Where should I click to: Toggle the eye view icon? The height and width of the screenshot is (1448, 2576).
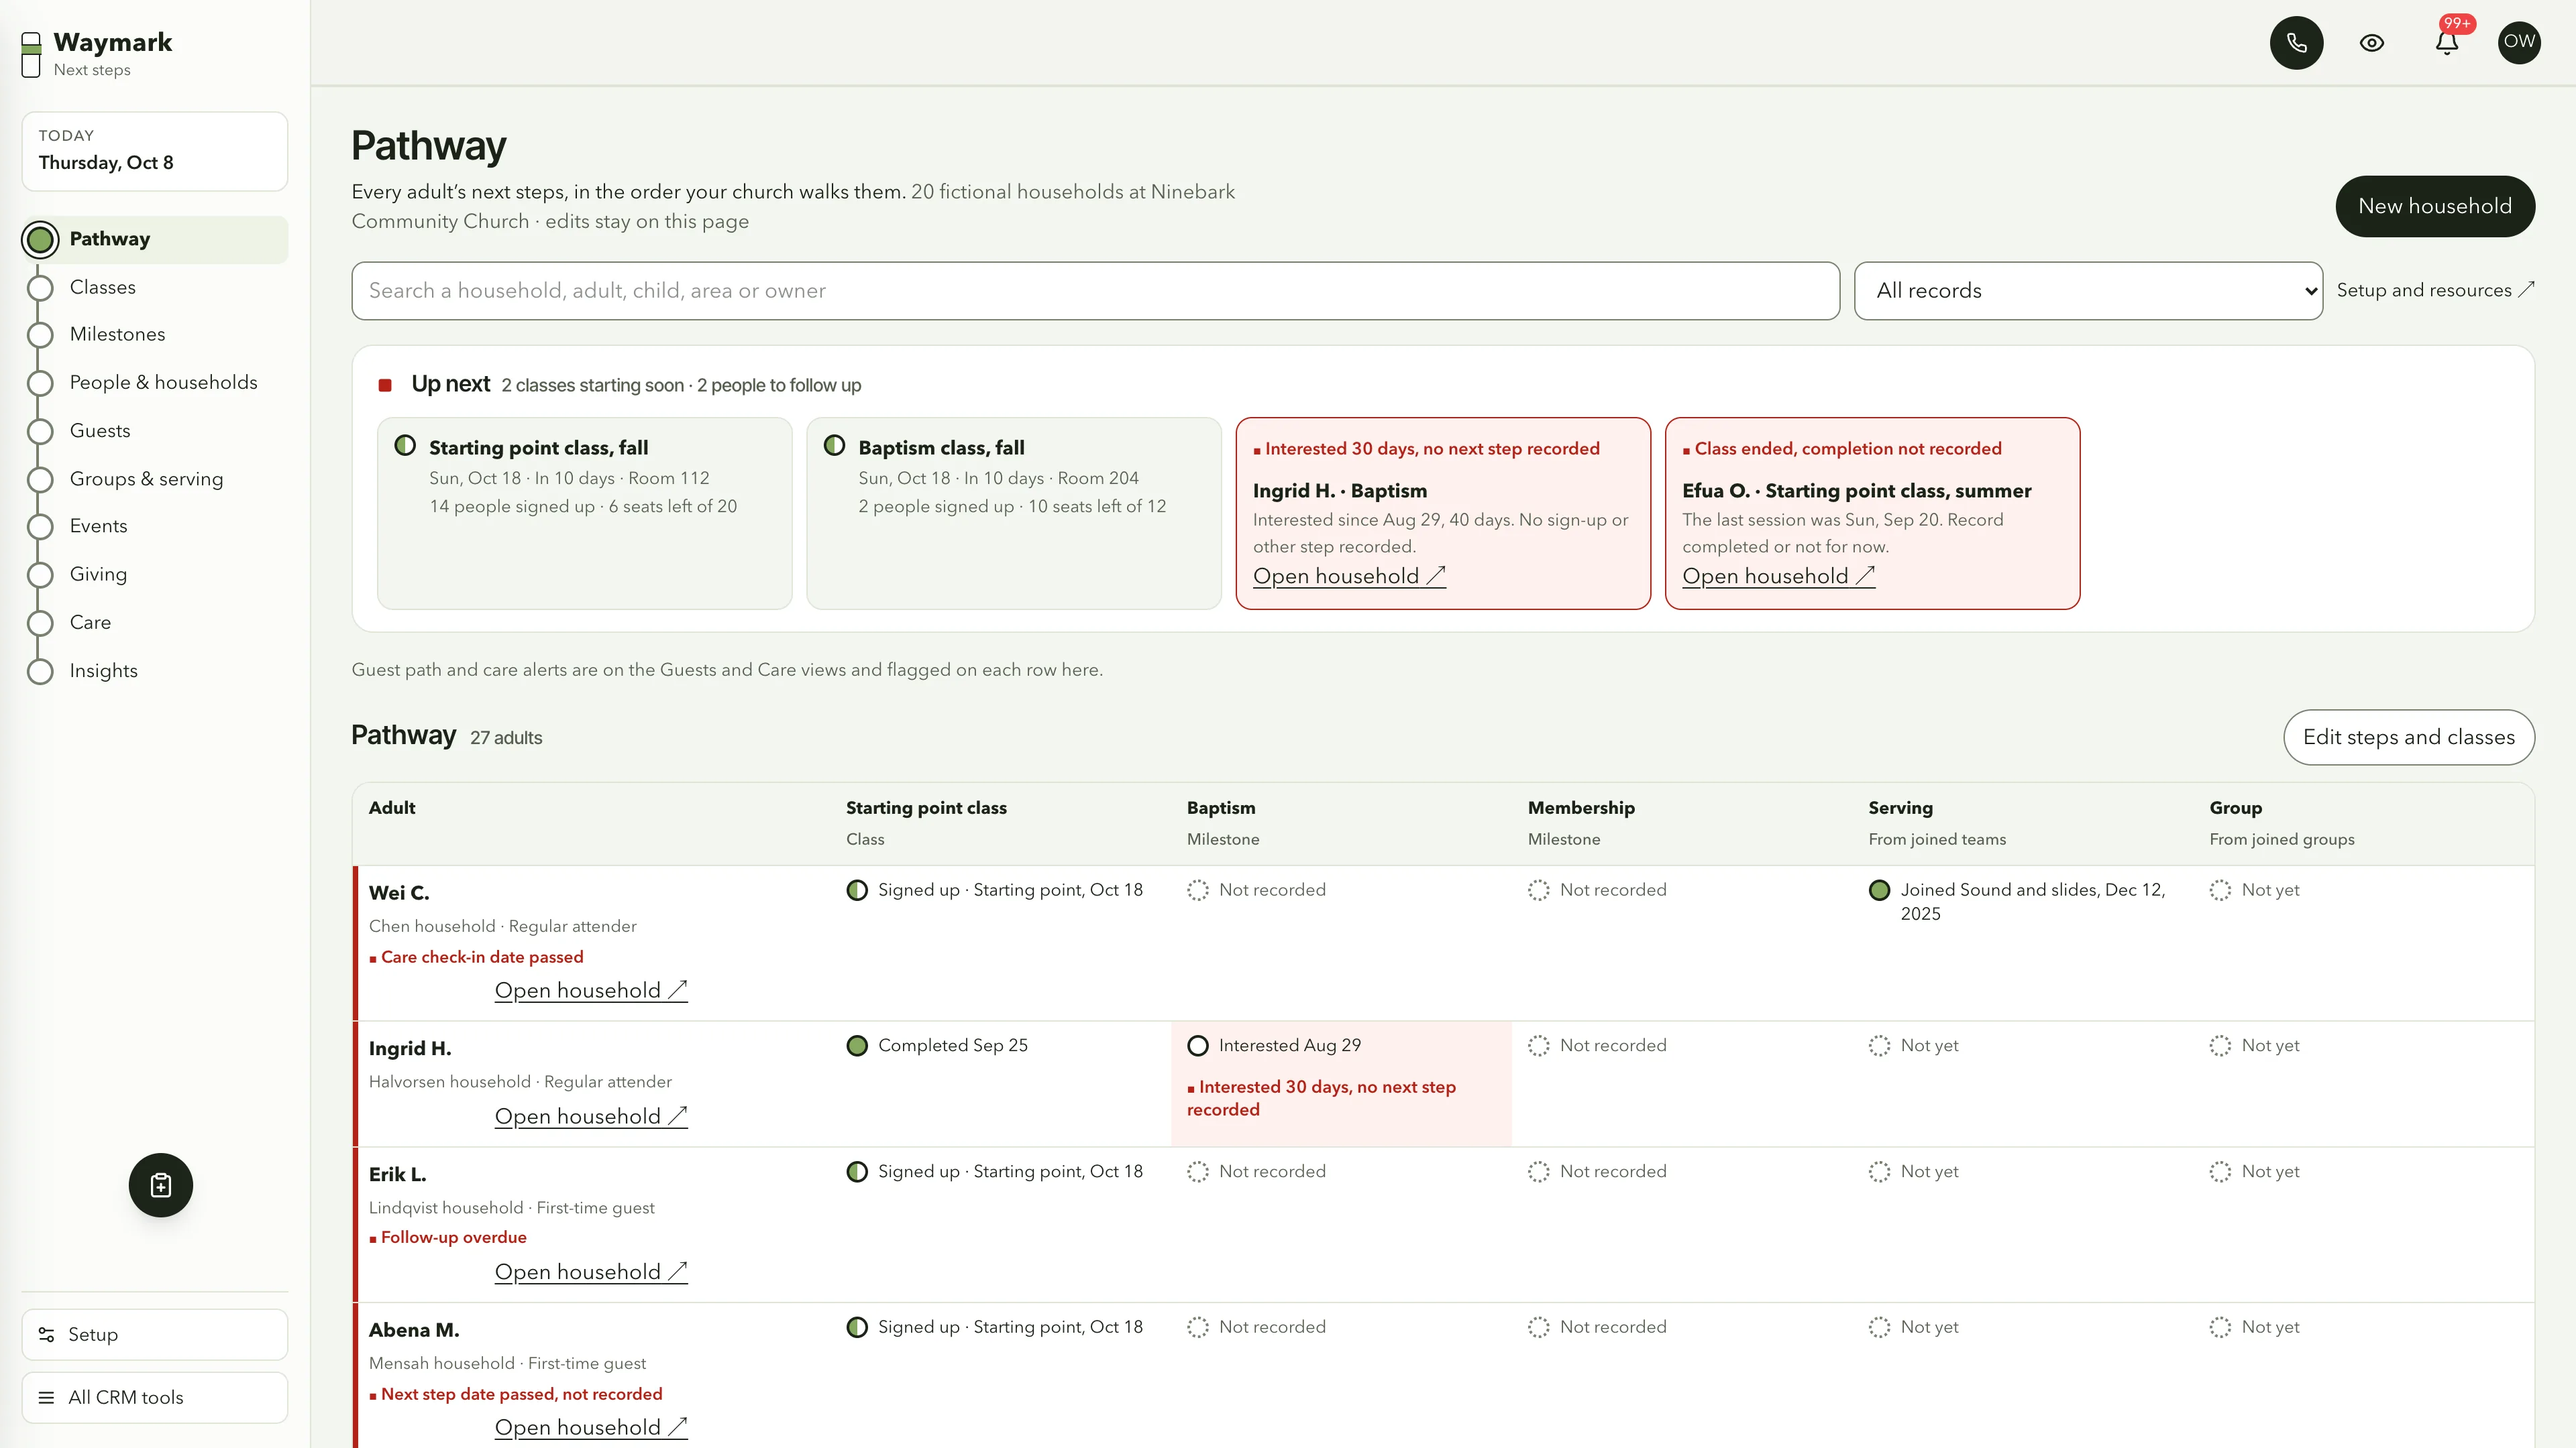click(2371, 43)
